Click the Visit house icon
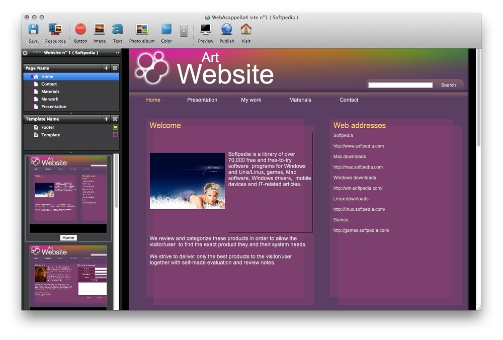Image resolution: width=503 pixels, height=340 pixels. click(x=246, y=30)
